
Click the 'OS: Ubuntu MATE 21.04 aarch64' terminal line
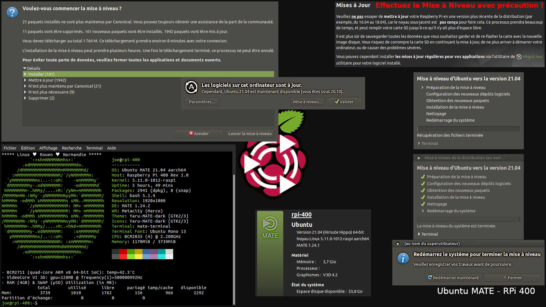[149, 170]
